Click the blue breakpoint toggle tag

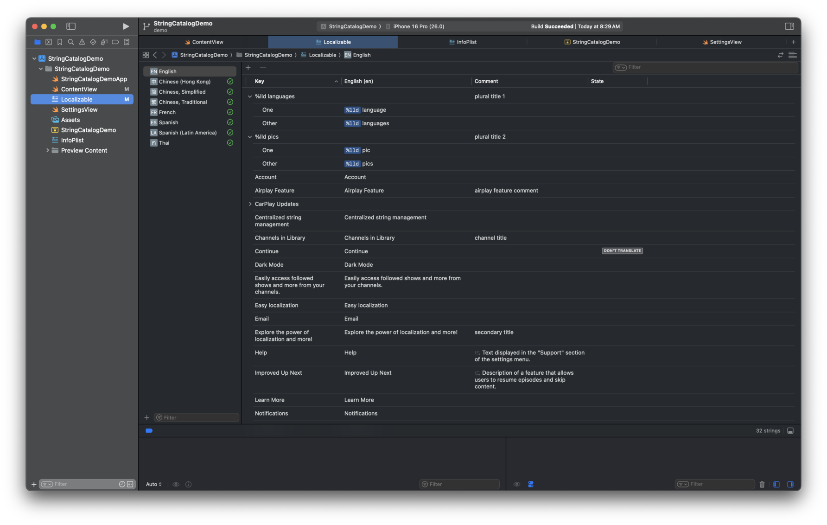pos(149,431)
